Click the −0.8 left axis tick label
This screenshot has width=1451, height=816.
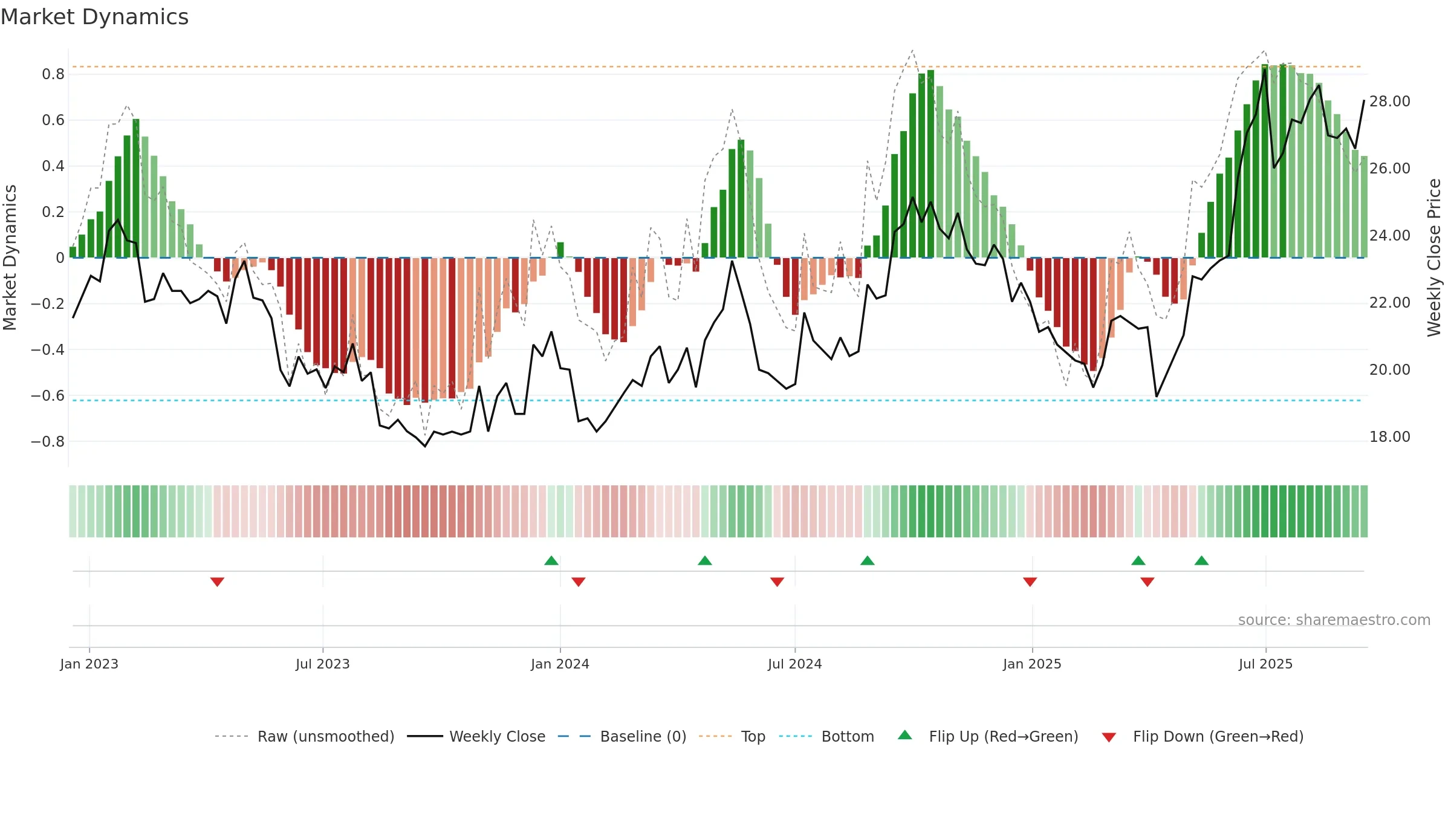coord(48,441)
